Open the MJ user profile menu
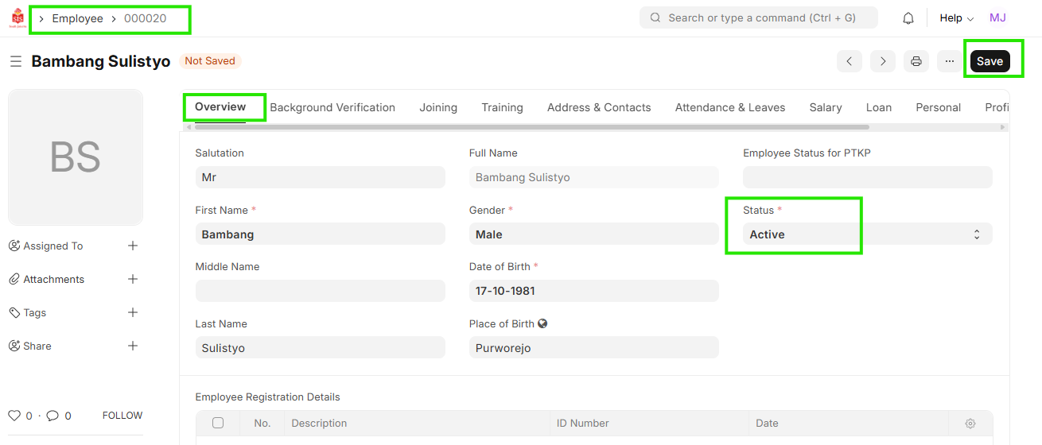 pos(997,18)
